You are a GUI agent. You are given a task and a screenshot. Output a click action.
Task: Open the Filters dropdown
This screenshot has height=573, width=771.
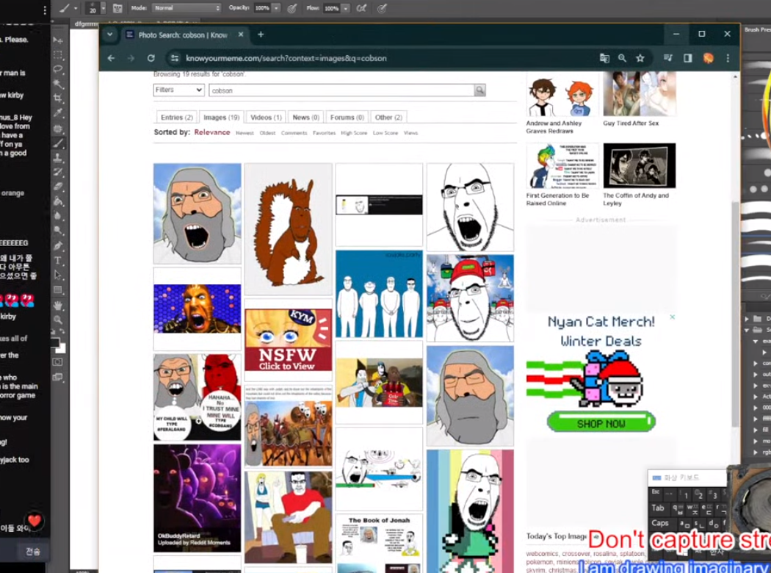[x=178, y=90]
